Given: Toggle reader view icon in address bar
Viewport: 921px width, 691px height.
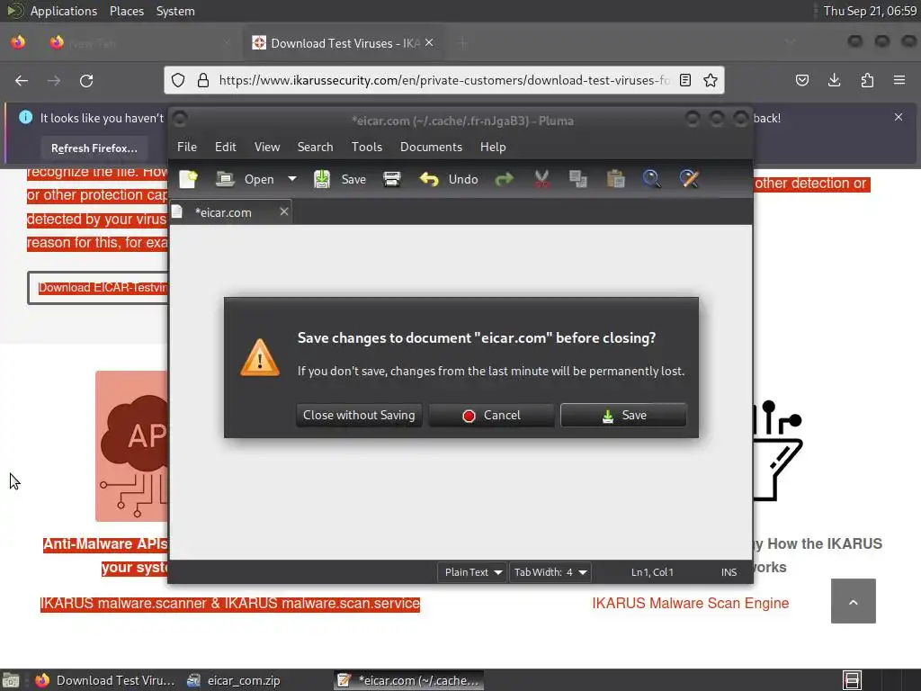Looking at the screenshot, I should click(x=684, y=80).
